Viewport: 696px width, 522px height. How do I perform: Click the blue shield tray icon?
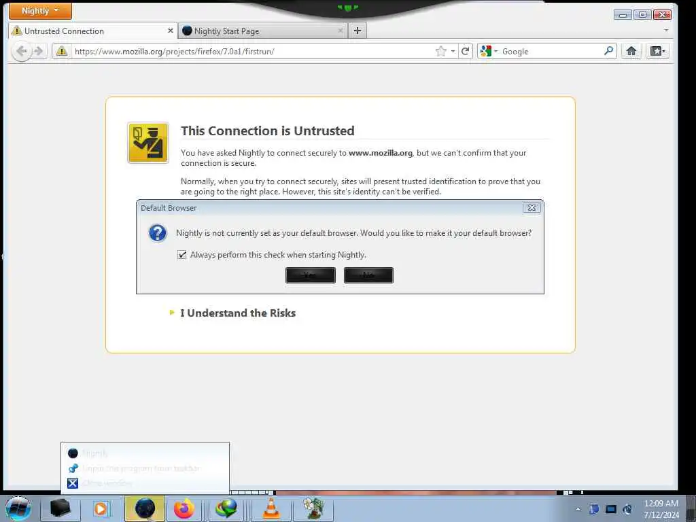594,509
